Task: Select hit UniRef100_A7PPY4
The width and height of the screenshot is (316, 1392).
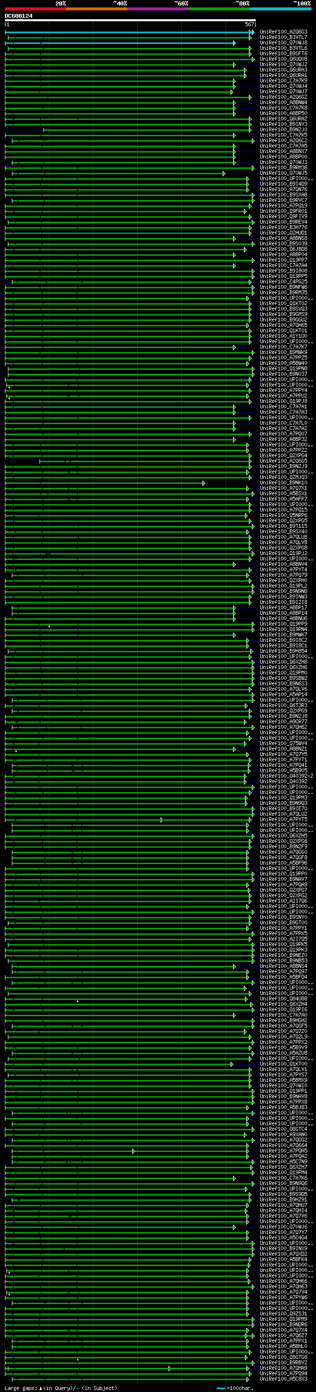Action: (283, 390)
